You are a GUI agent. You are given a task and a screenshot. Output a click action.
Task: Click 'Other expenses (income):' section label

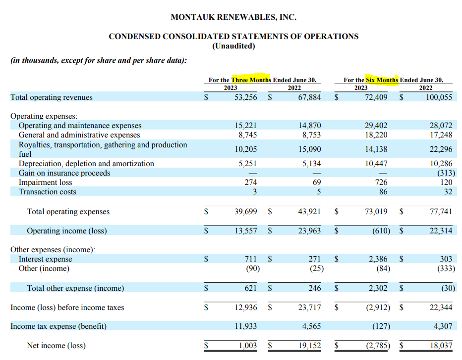(x=53, y=250)
